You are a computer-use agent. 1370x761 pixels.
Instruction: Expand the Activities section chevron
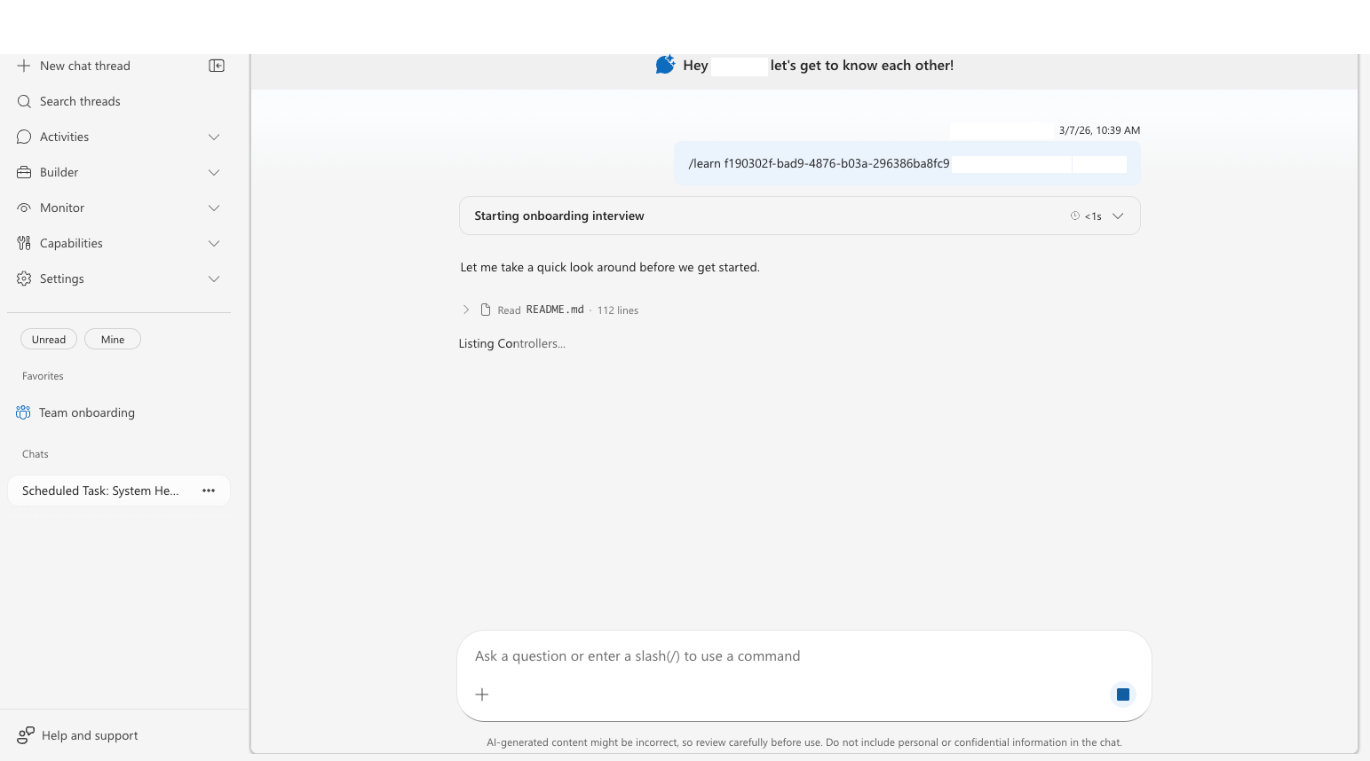214,137
